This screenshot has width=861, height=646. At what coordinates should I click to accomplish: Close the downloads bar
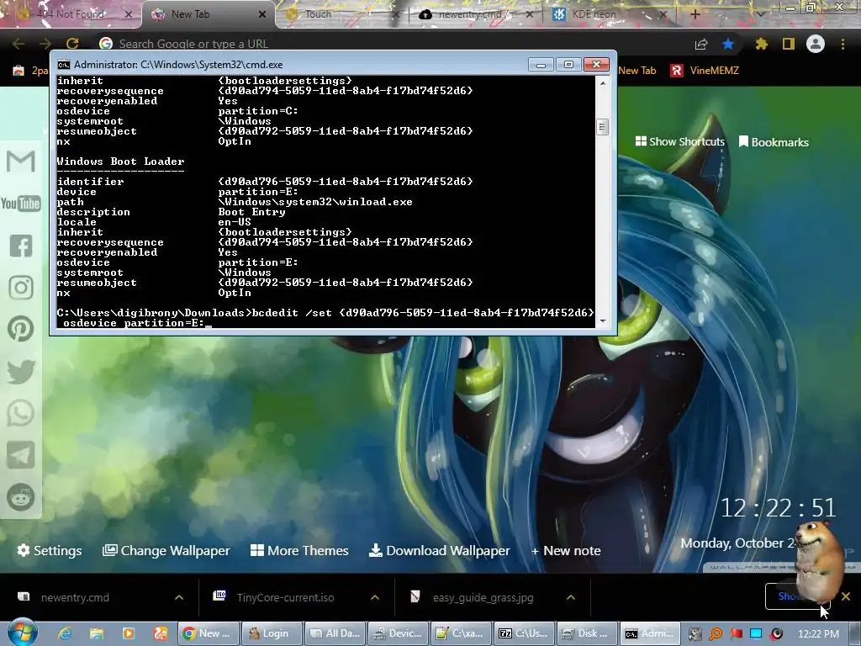846,596
